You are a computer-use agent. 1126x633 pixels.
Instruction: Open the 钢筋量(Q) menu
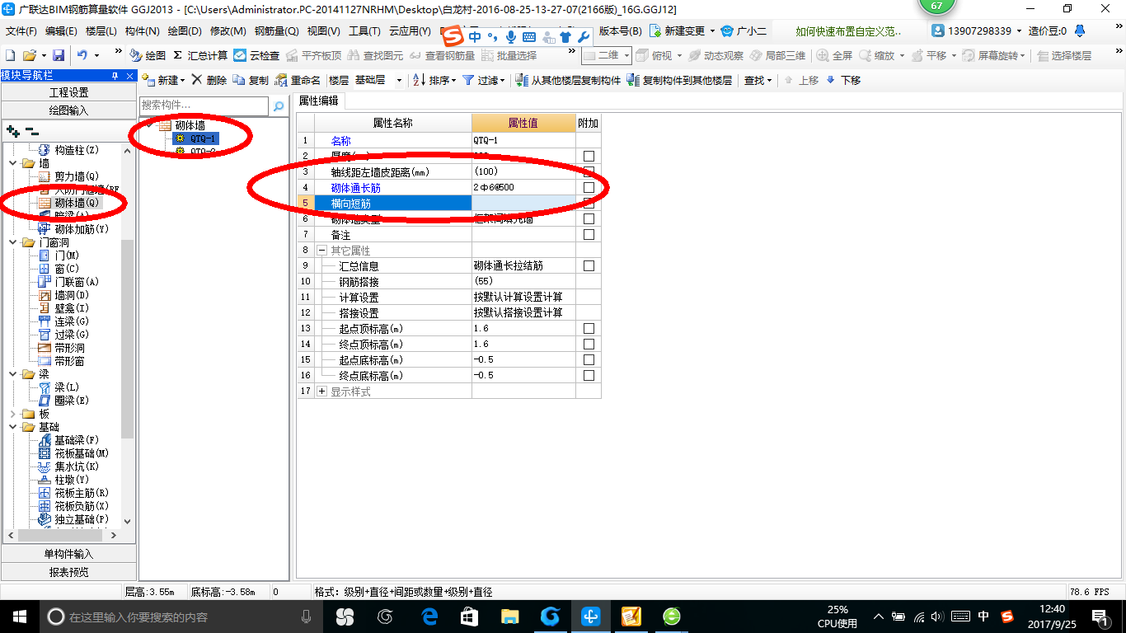click(276, 30)
